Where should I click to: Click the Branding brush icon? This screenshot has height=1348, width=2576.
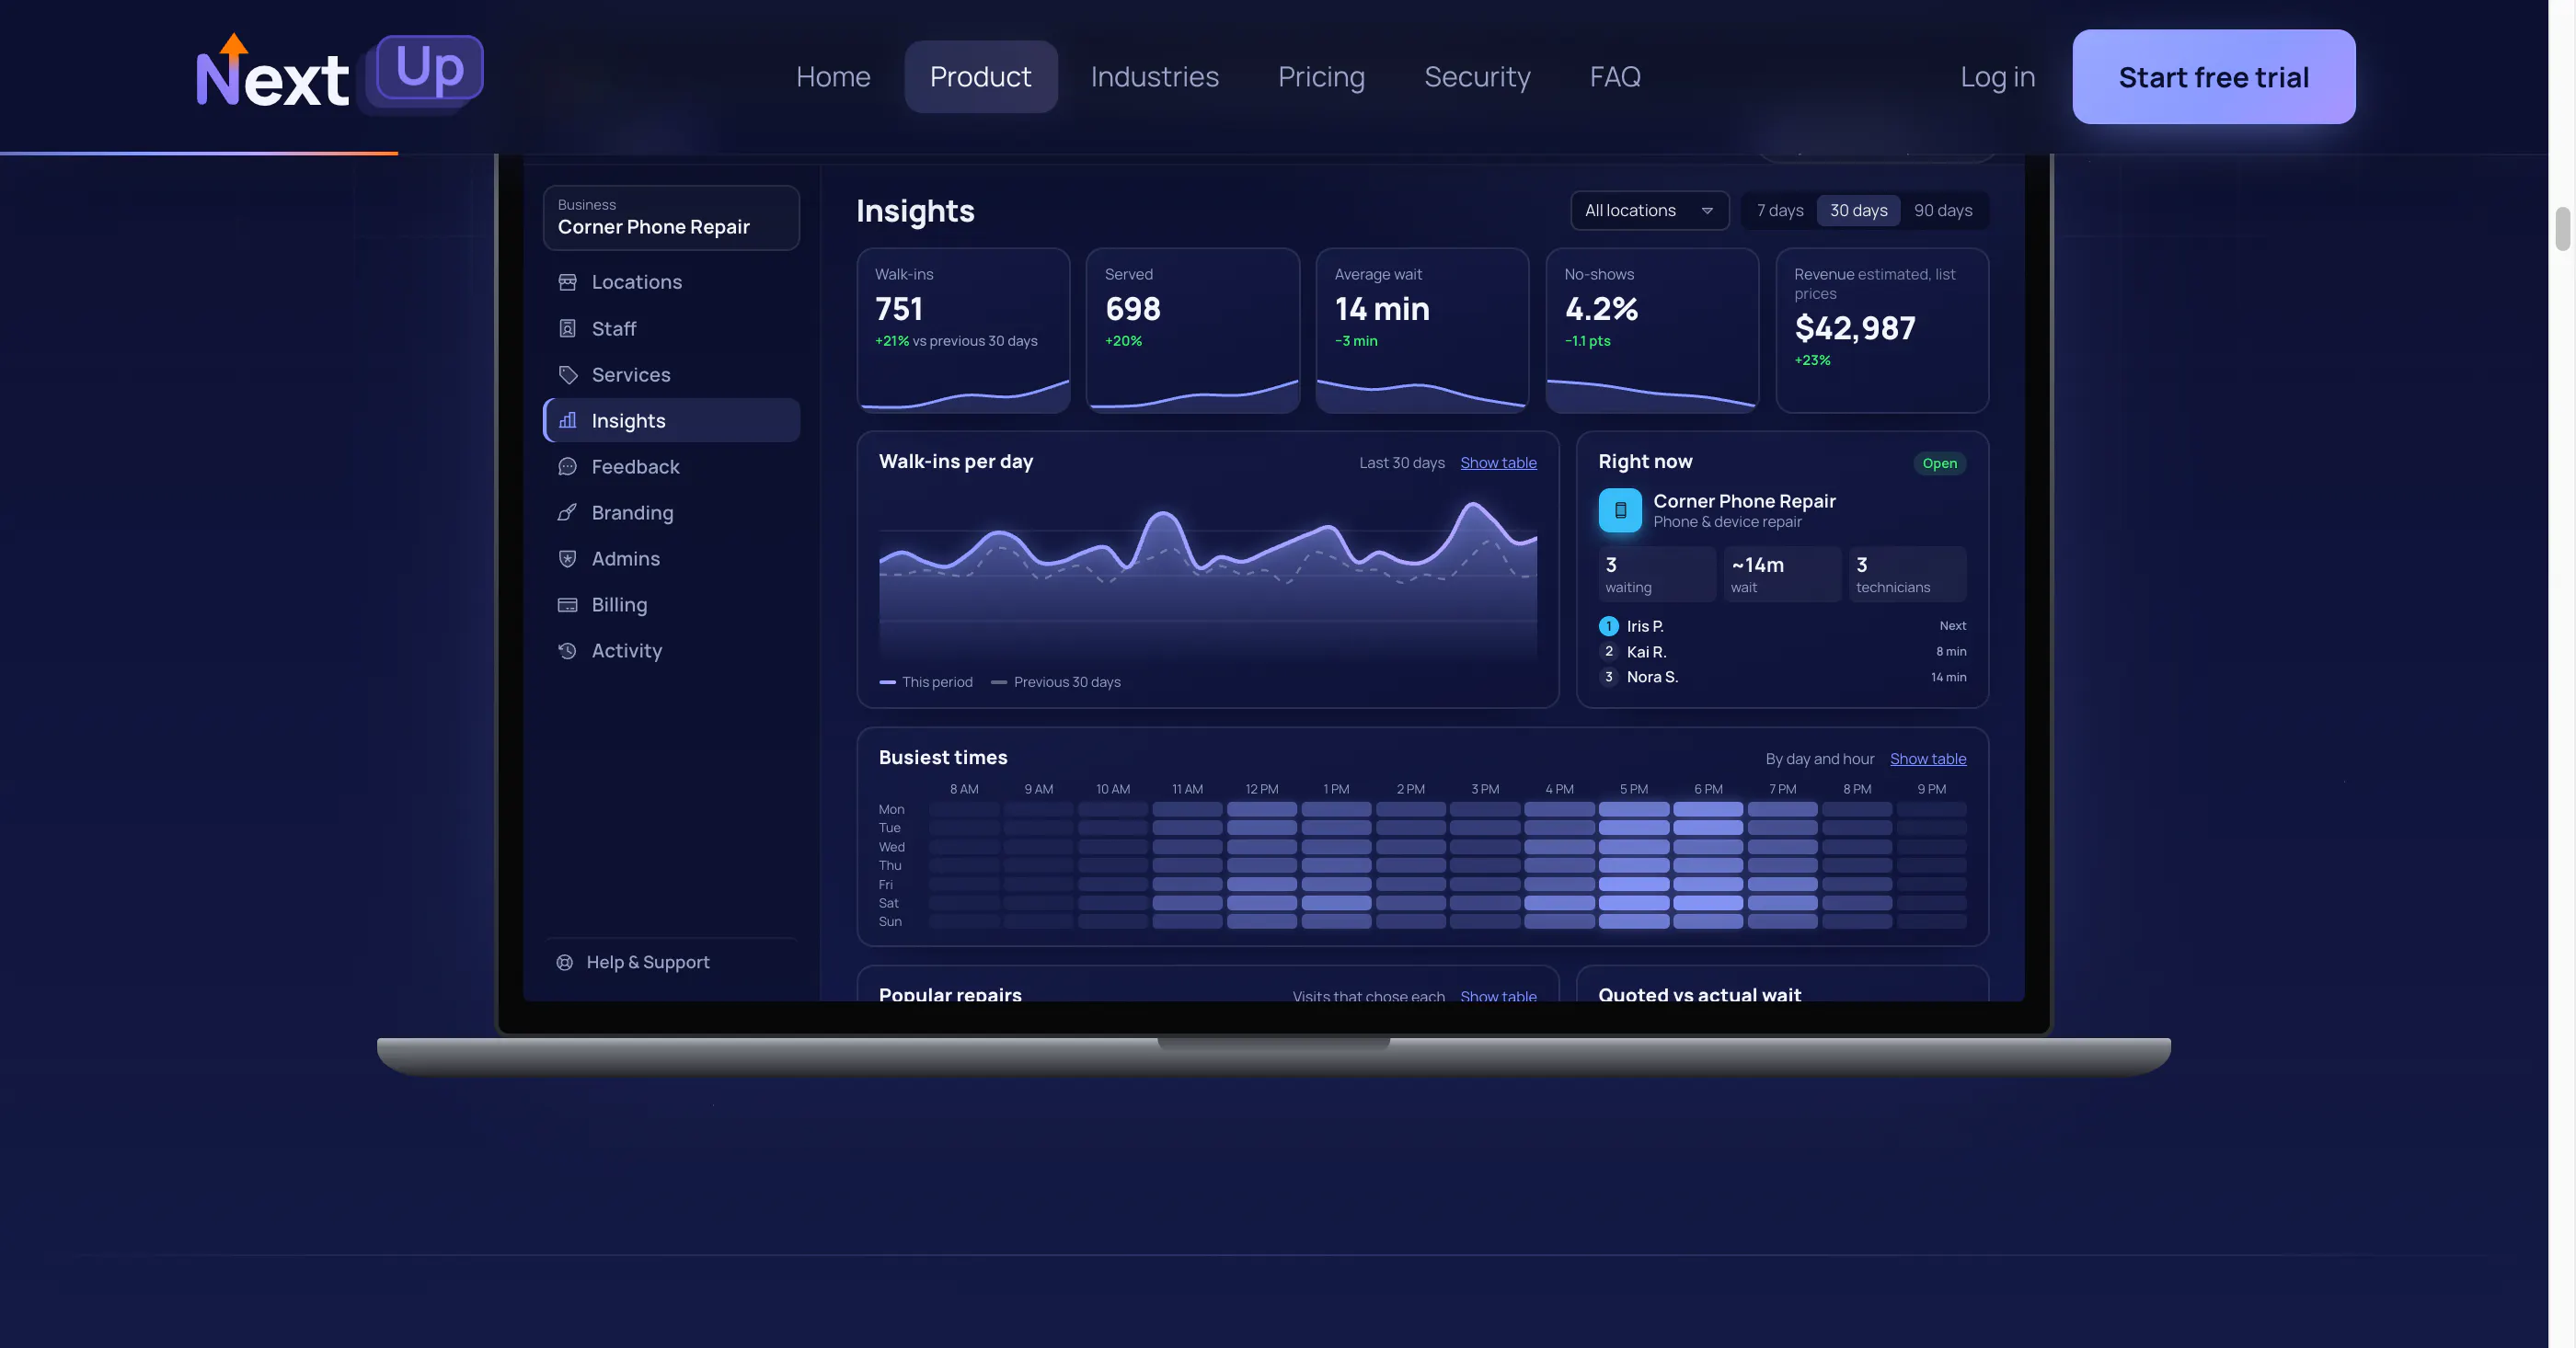(x=567, y=512)
